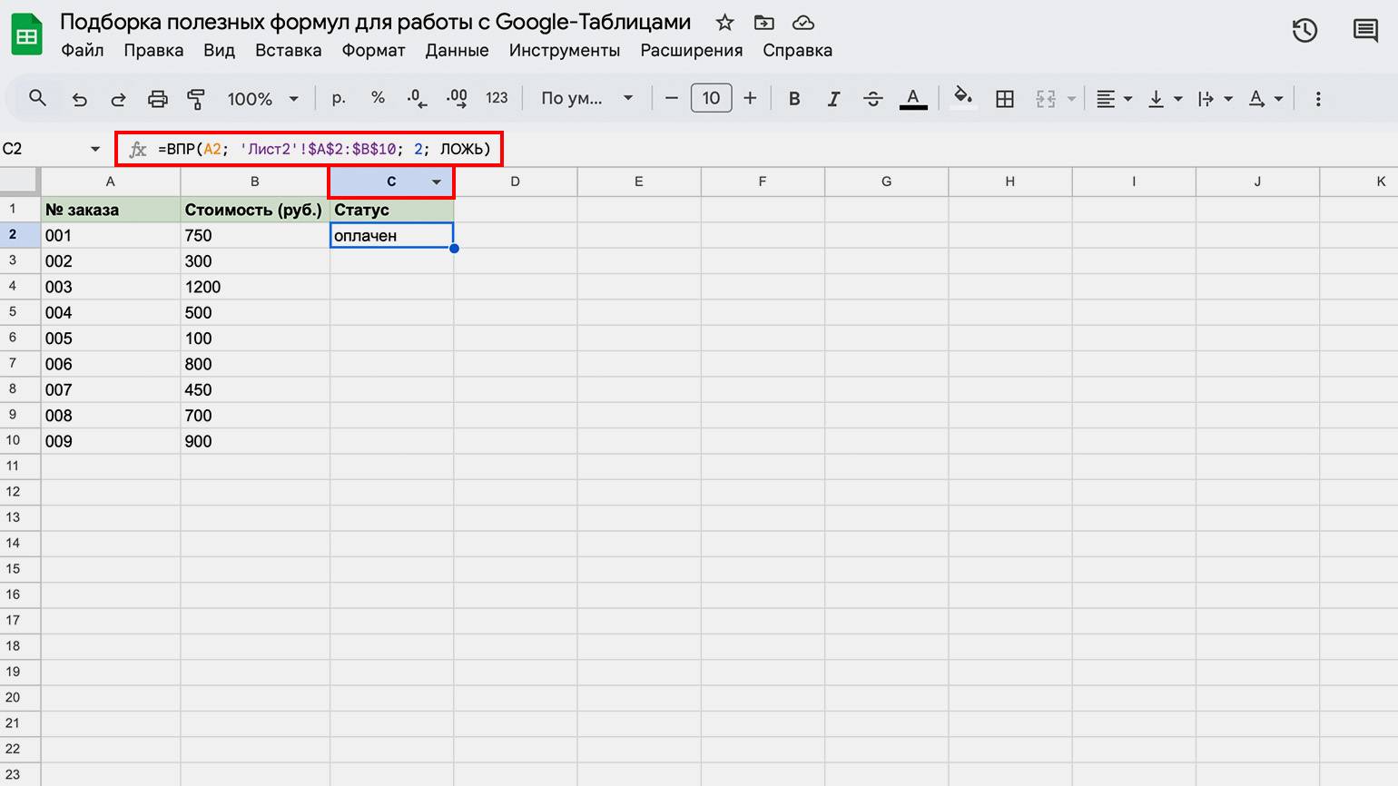Select column A header
1398x786 pixels.
pos(111,182)
